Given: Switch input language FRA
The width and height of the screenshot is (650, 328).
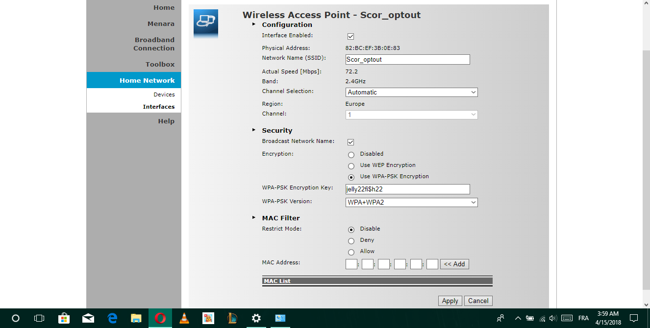Looking at the screenshot, I should [x=583, y=318].
